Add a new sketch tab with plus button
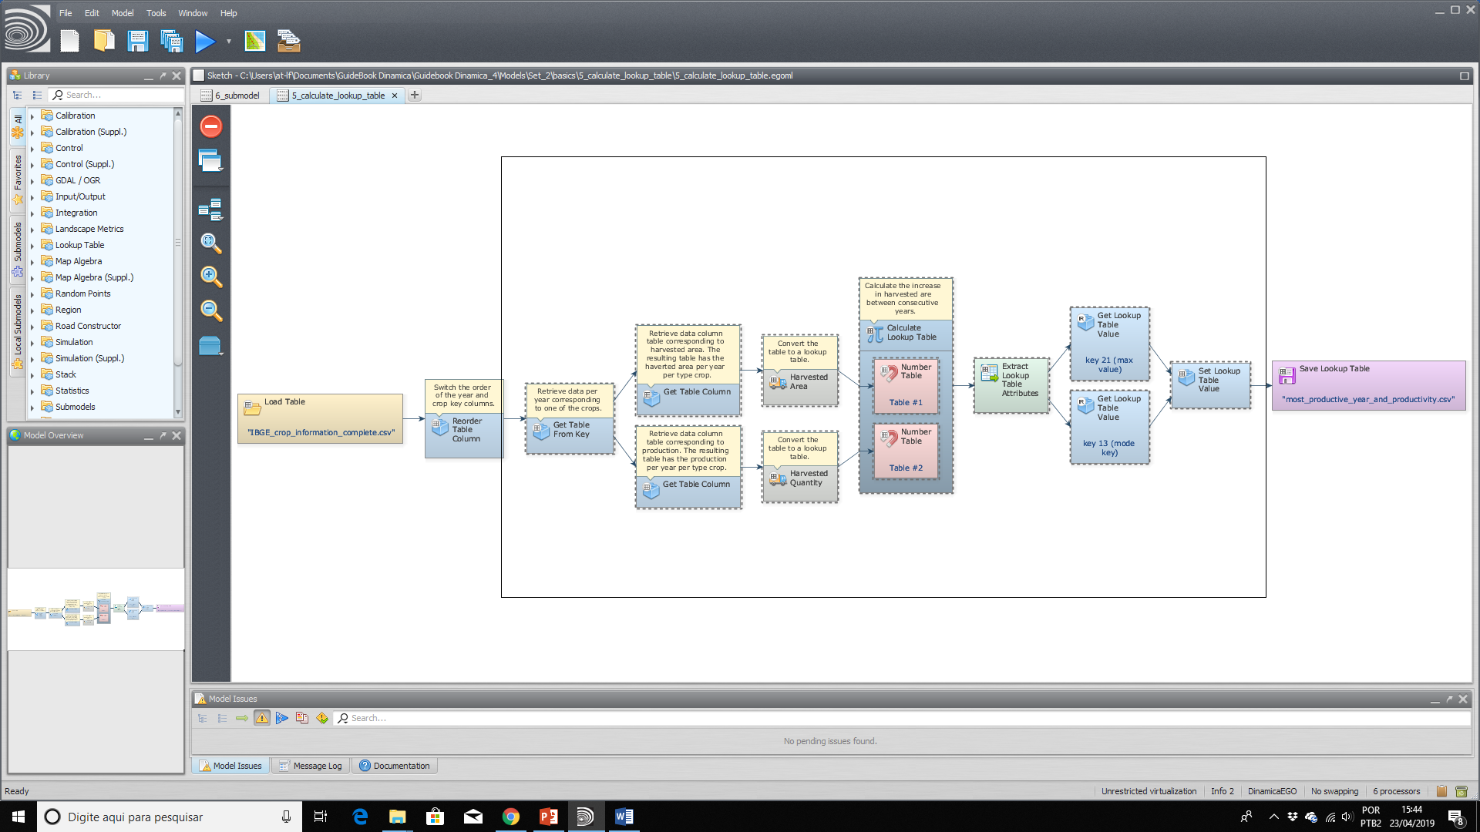 (x=415, y=95)
